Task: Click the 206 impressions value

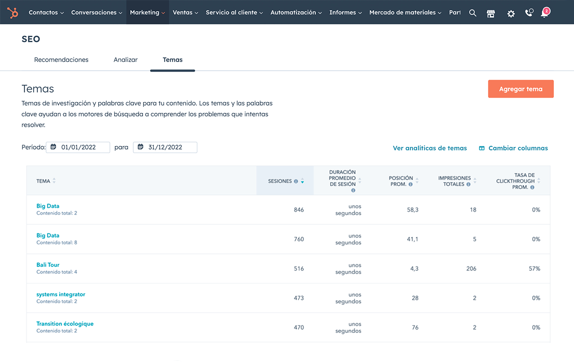Action: click(x=471, y=269)
